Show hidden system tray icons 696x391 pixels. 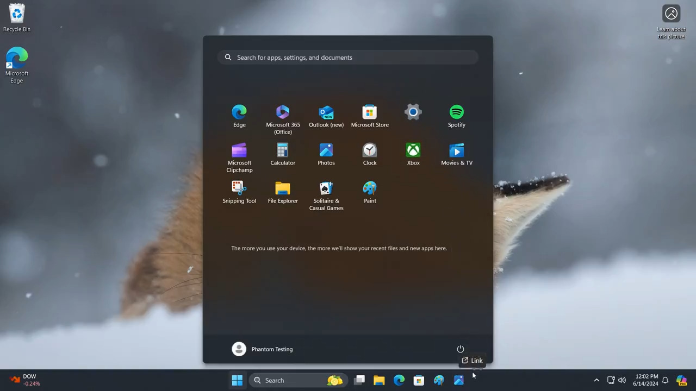[x=596, y=380]
